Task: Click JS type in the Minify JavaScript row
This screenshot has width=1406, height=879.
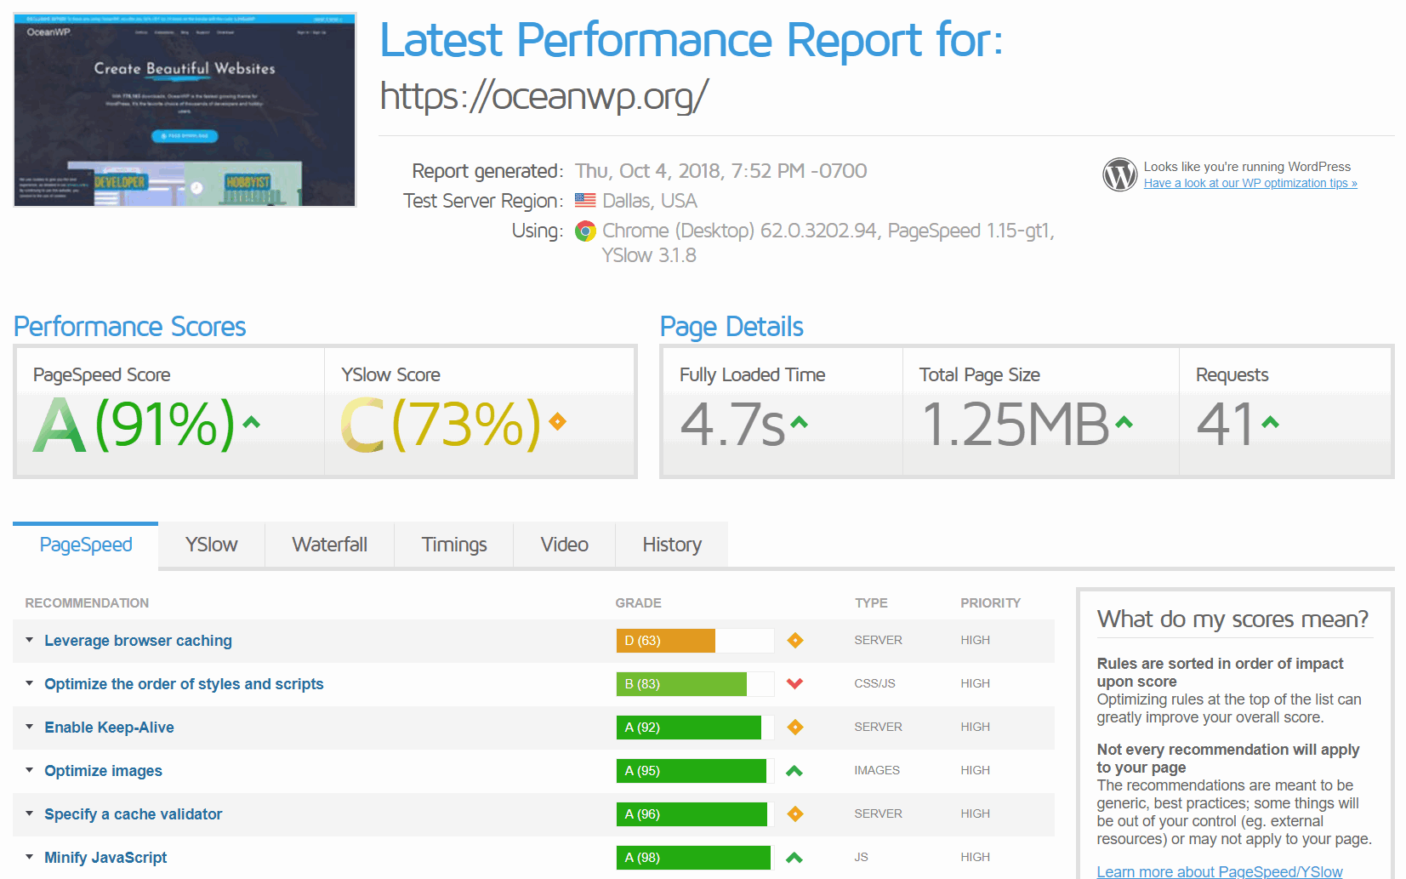Action: [862, 857]
